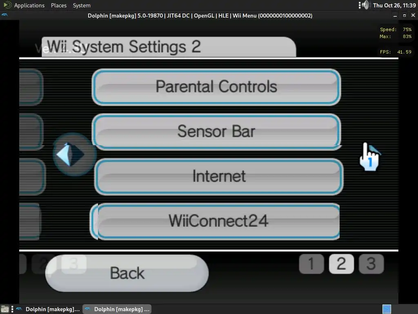This screenshot has width=418, height=314.
Task: Click the clock showing Thu Oct 26
Action: coord(394,5)
